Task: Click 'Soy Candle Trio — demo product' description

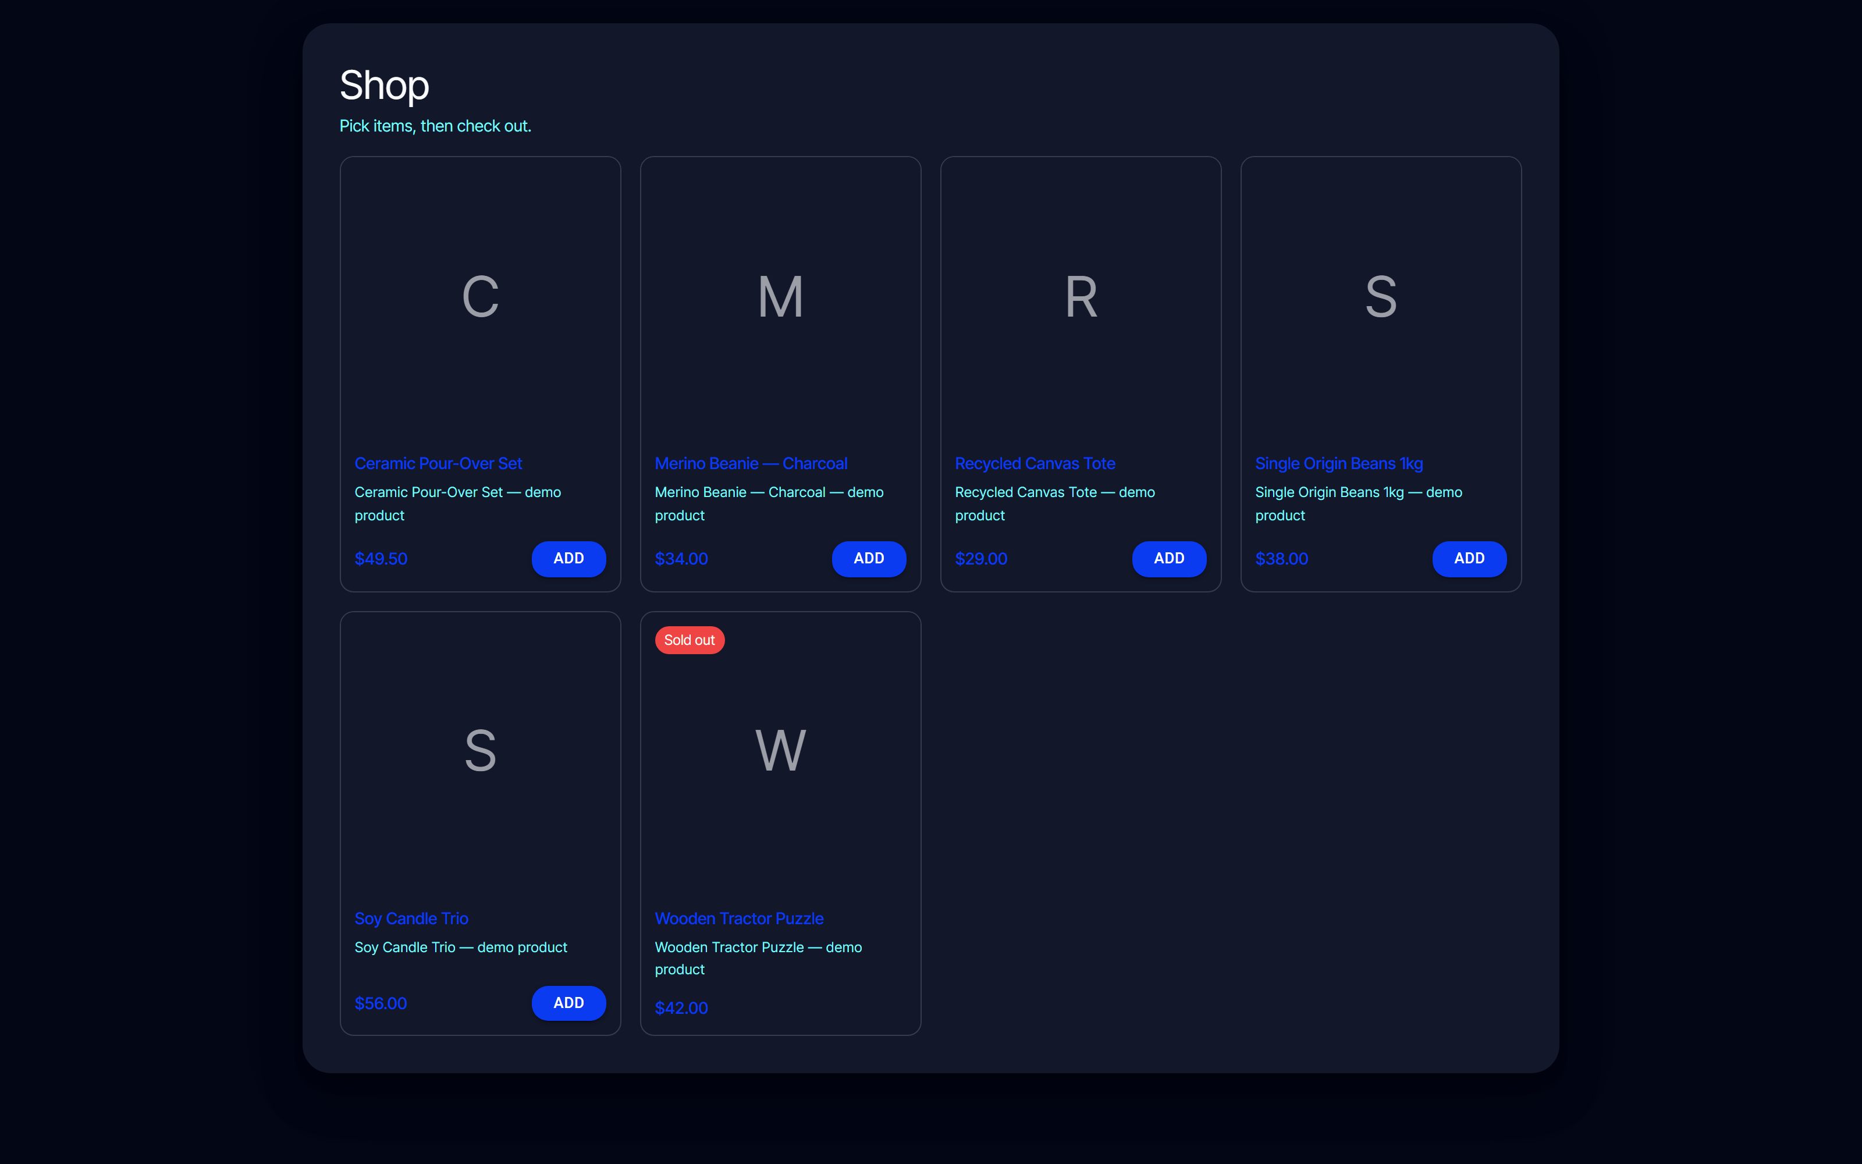Action: 461,947
